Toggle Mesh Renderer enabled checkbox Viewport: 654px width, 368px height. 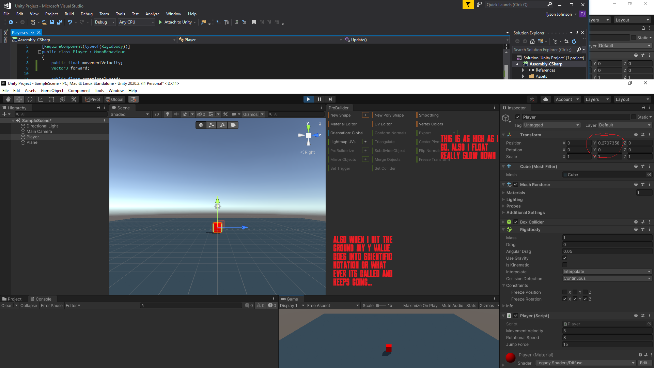pos(516,184)
